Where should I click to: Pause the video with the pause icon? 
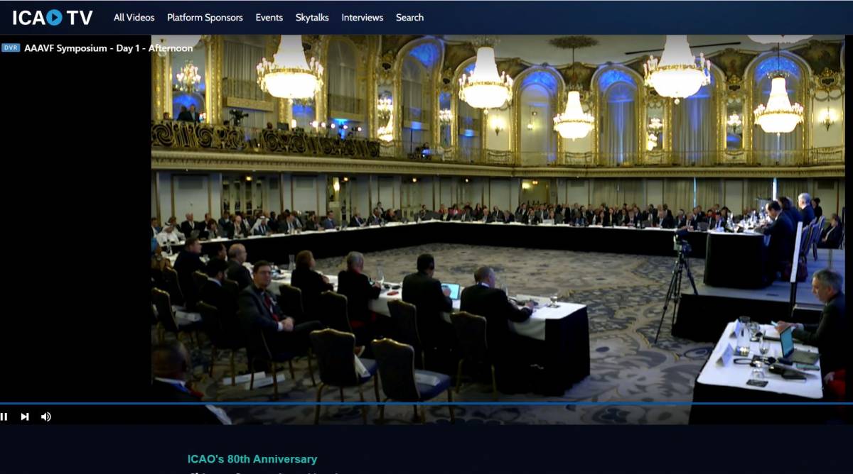tap(4, 417)
